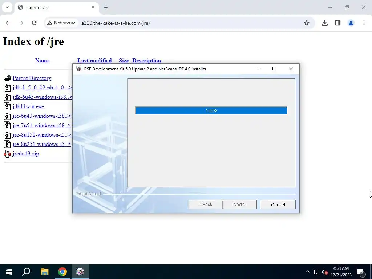
Task: Sort listing by Name
Action: [x=43, y=61]
